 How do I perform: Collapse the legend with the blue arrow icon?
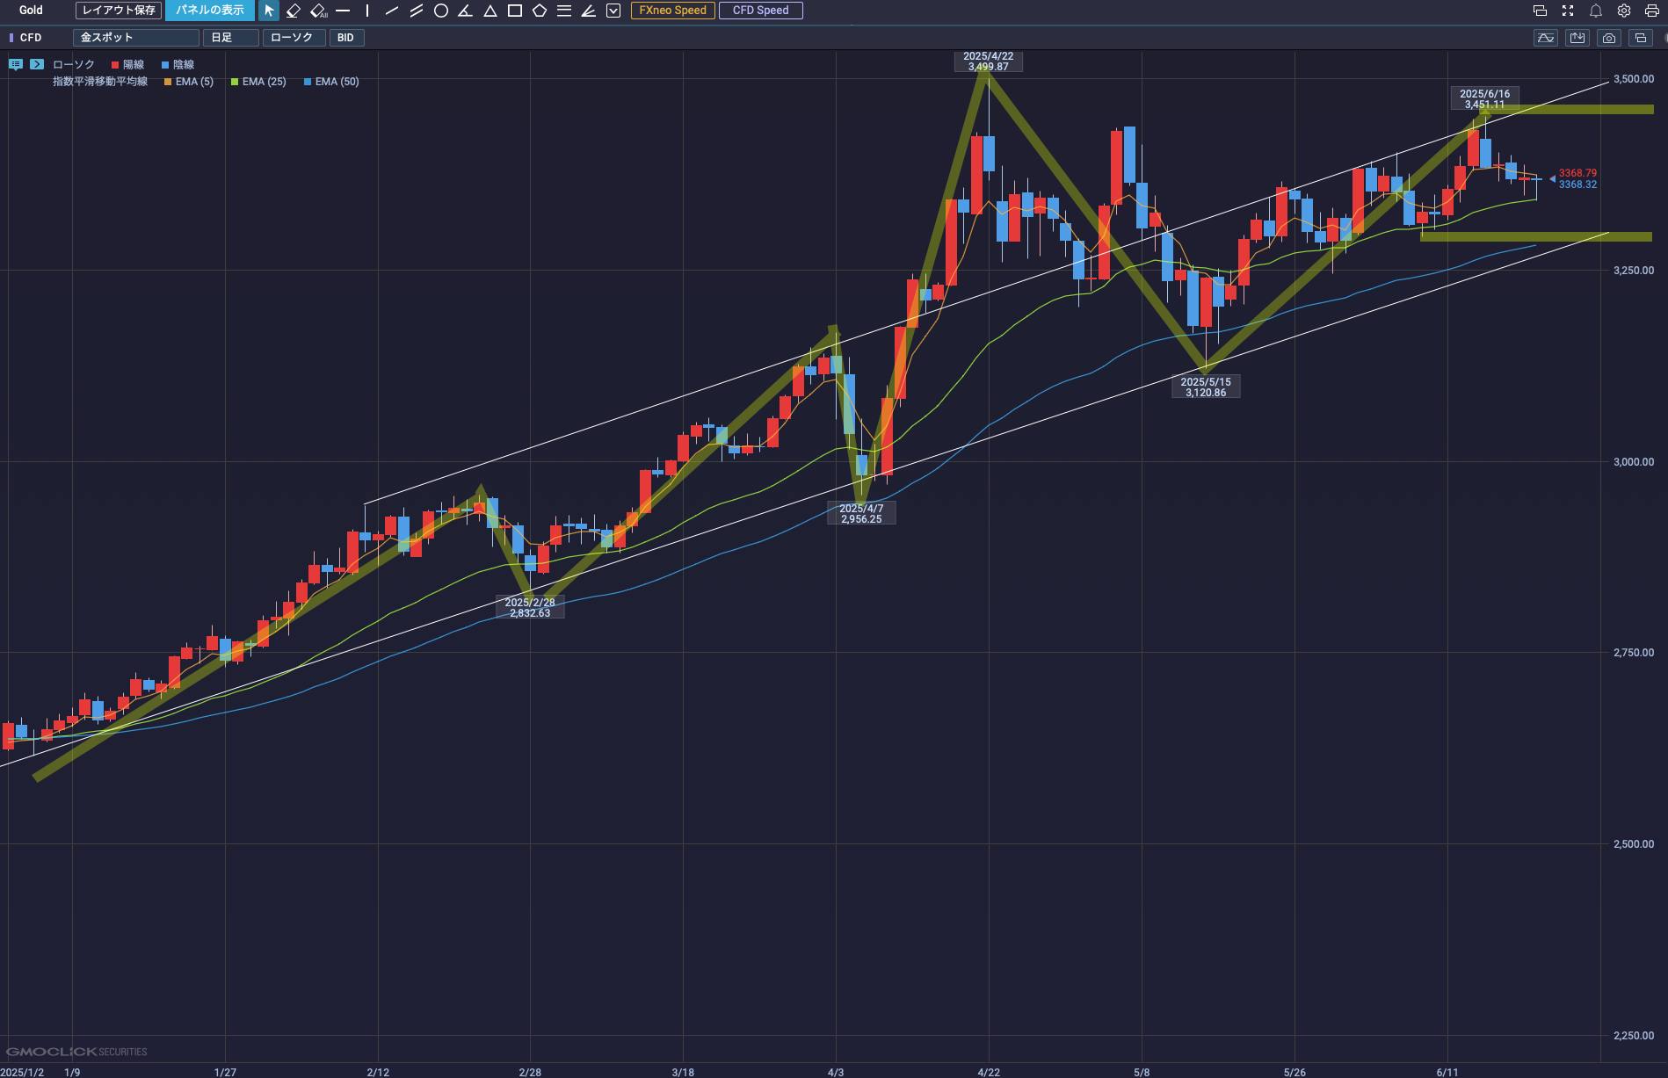(x=37, y=64)
